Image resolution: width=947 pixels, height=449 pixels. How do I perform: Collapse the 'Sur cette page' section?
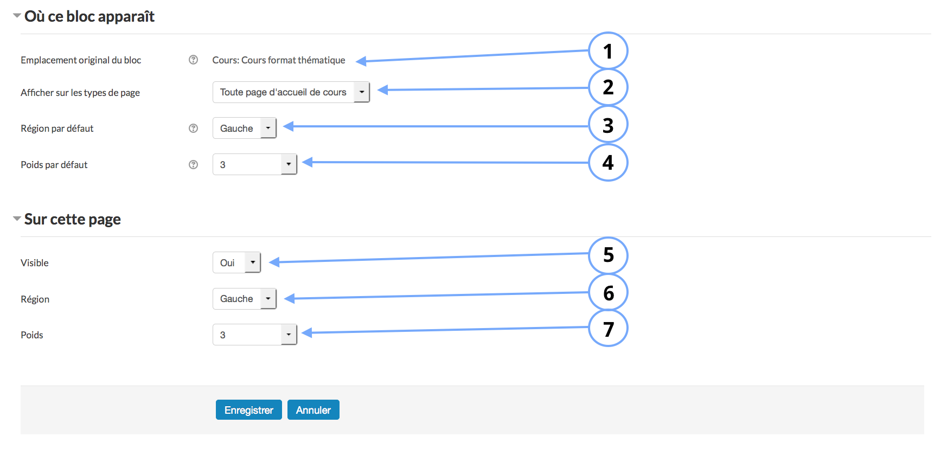click(x=17, y=219)
